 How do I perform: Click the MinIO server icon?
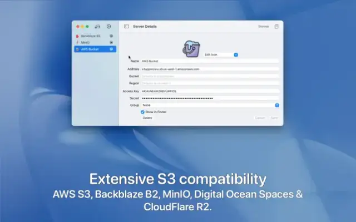click(x=77, y=42)
